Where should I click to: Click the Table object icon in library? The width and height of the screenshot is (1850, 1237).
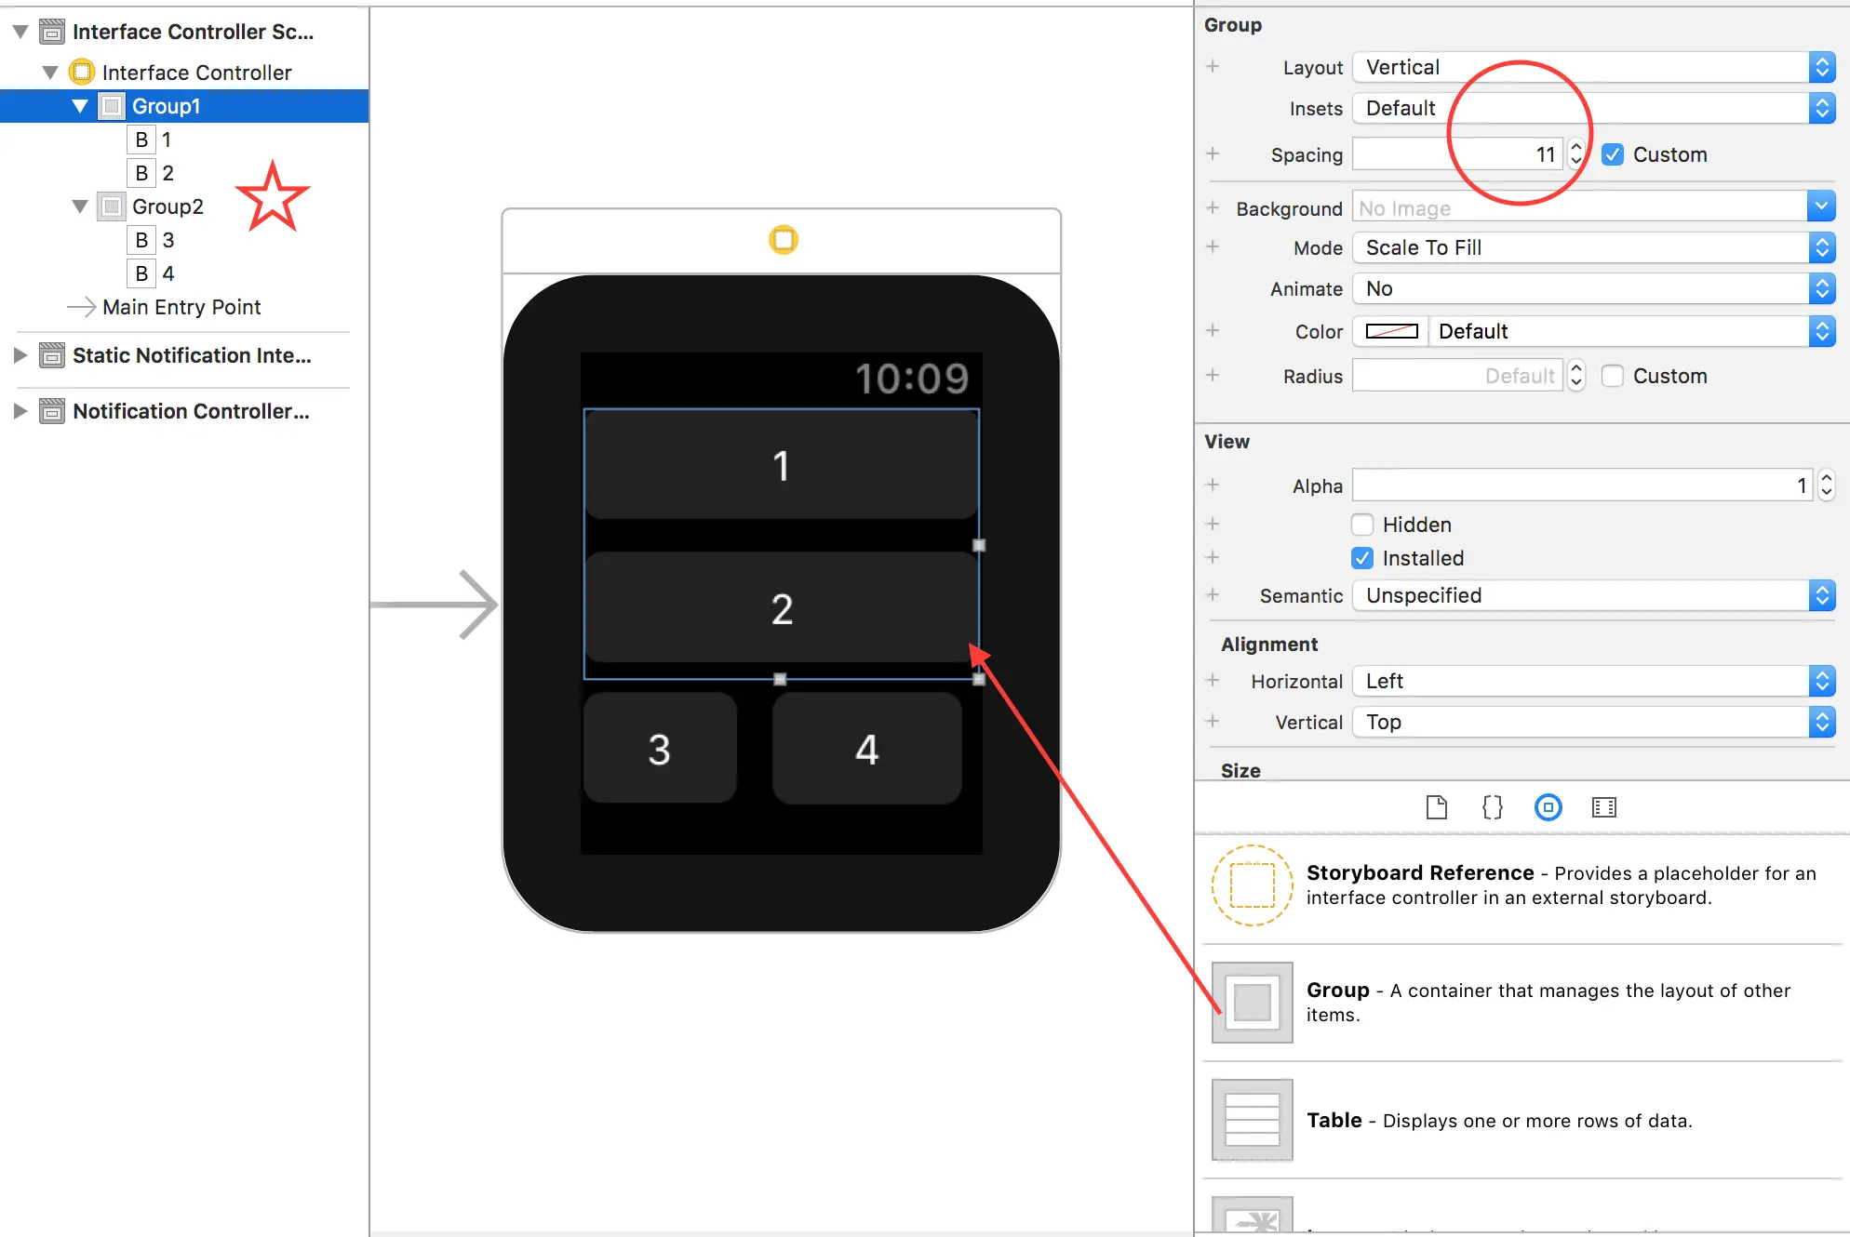[1252, 1120]
